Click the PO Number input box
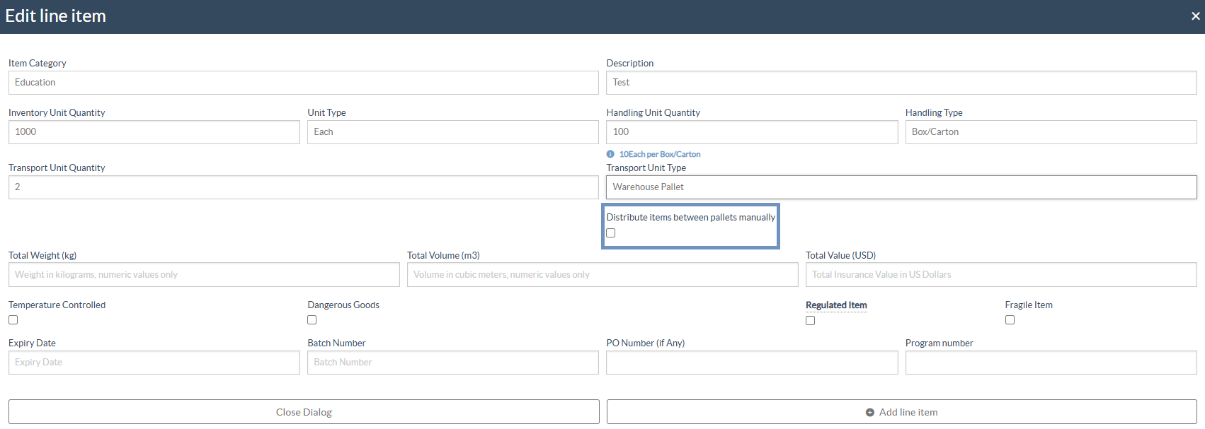This screenshot has height=429, width=1205. click(751, 363)
